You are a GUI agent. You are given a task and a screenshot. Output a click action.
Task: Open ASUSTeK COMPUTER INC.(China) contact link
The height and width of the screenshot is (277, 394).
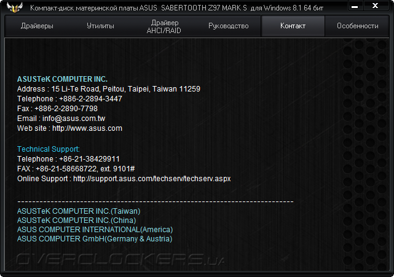tap(77, 220)
